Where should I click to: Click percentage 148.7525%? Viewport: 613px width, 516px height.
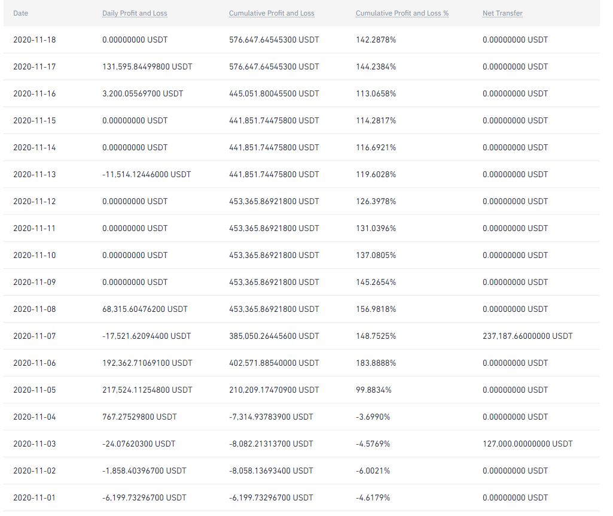click(x=376, y=336)
